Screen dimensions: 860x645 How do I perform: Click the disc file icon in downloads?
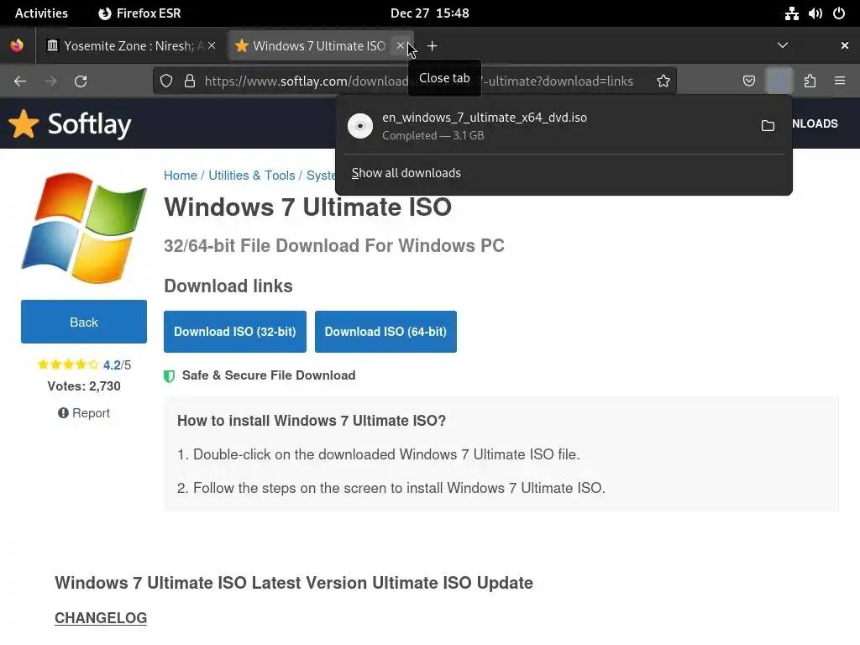pyautogui.click(x=360, y=126)
